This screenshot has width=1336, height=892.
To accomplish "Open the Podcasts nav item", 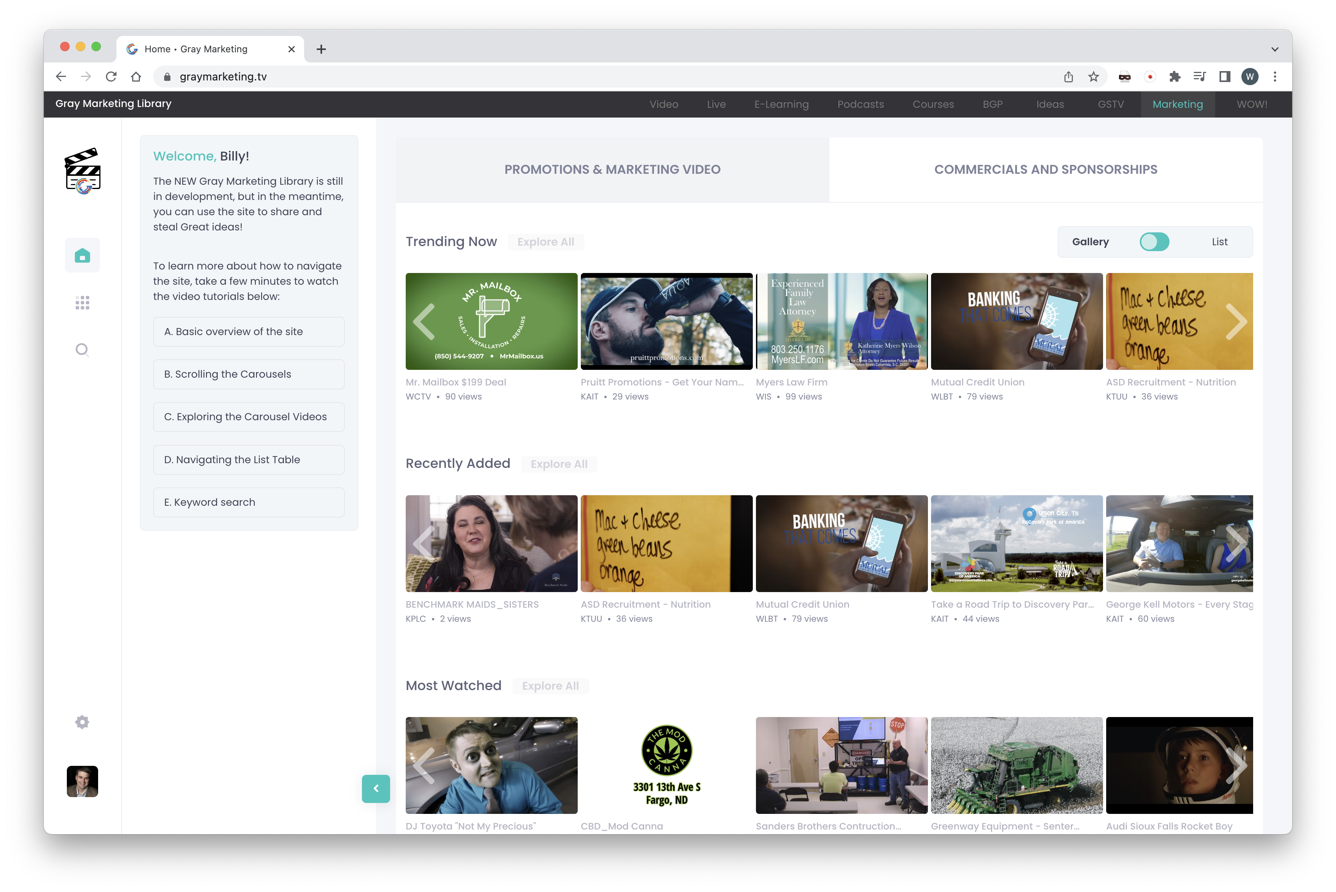I will click(x=860, y=104).
